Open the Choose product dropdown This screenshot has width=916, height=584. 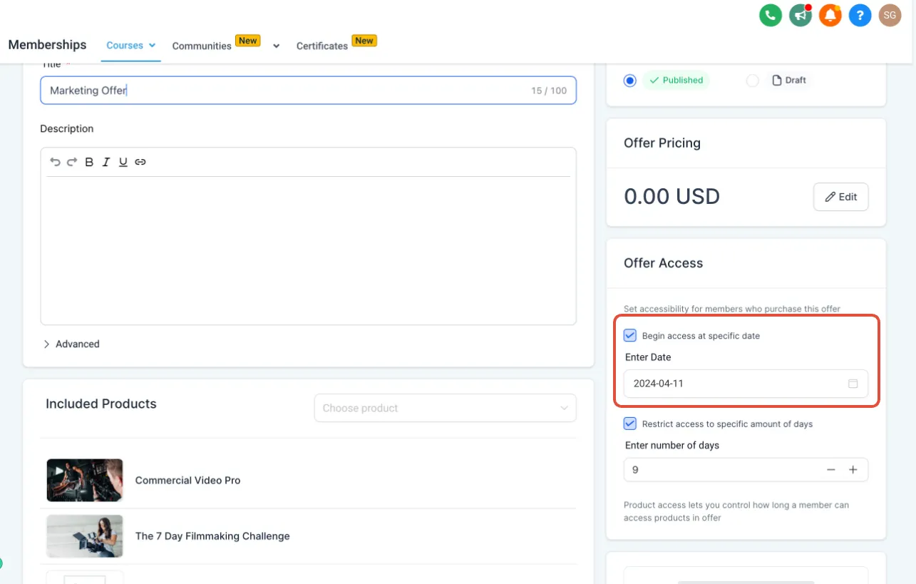(x=445, y=408)
